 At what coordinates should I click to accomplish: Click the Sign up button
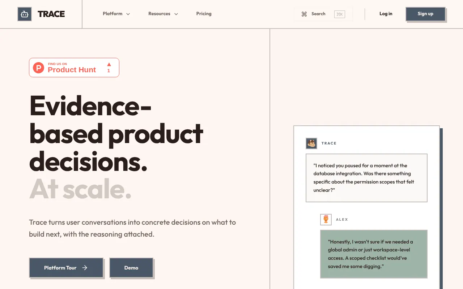[x=425, y=14]
